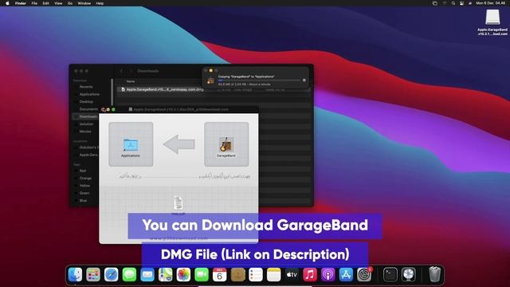
Task: Open FaceTime from the Dock
Action: click(x=202, y=274)
